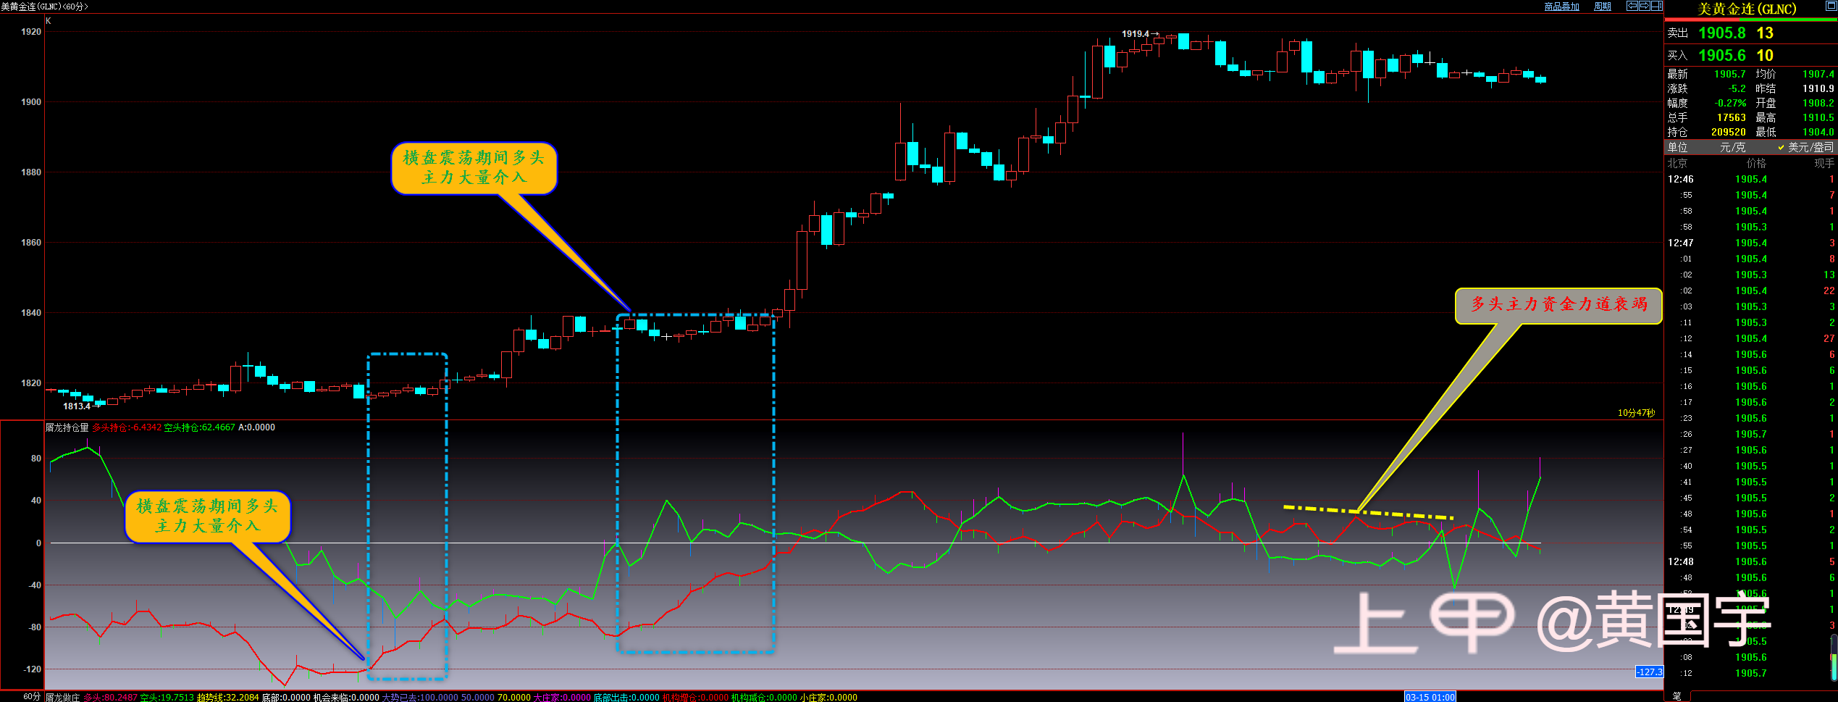Click the 开盘 value 1908.2
This screenshot has height=702, width=1838.
(1818, 103)
